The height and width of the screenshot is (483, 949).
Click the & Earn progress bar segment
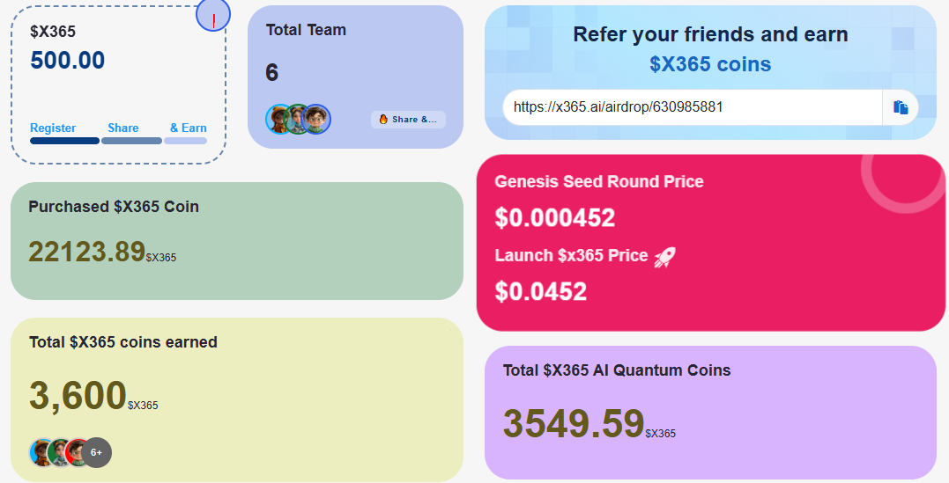click(185, 141)
